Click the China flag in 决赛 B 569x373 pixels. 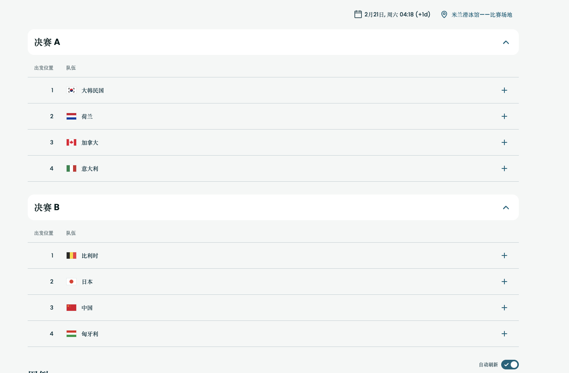click(x=71, y=308)
